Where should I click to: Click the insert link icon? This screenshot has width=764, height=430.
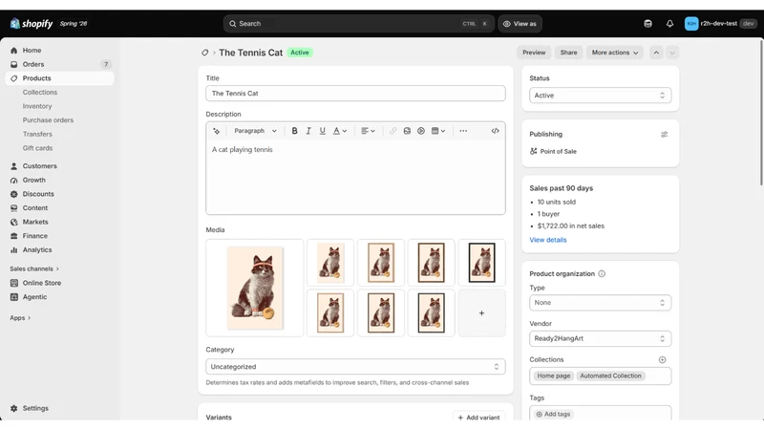point(393,131)
